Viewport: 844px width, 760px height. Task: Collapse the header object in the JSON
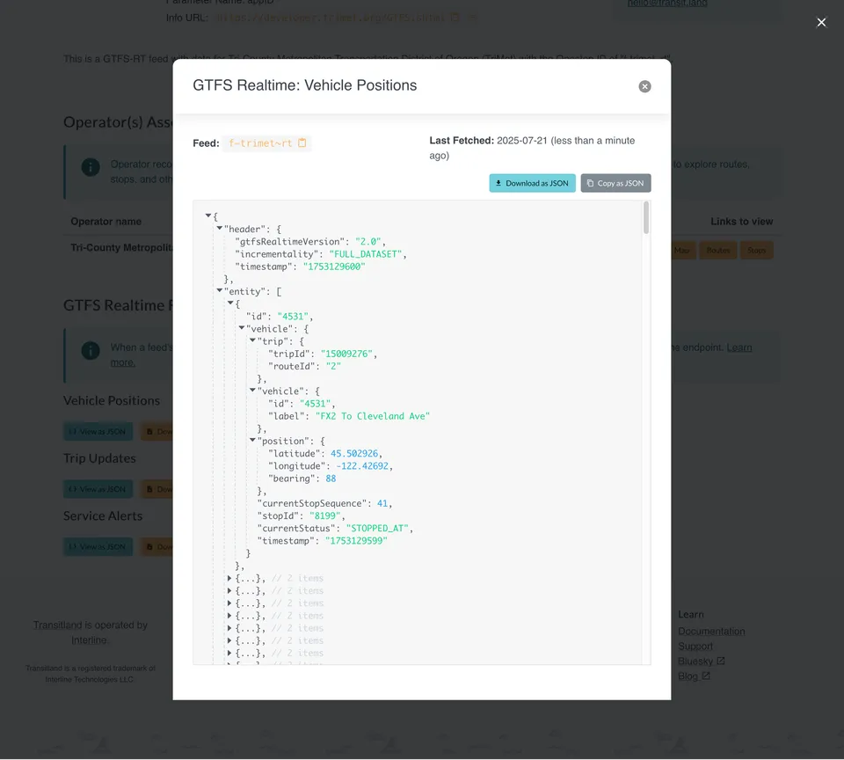coord(218,228)
